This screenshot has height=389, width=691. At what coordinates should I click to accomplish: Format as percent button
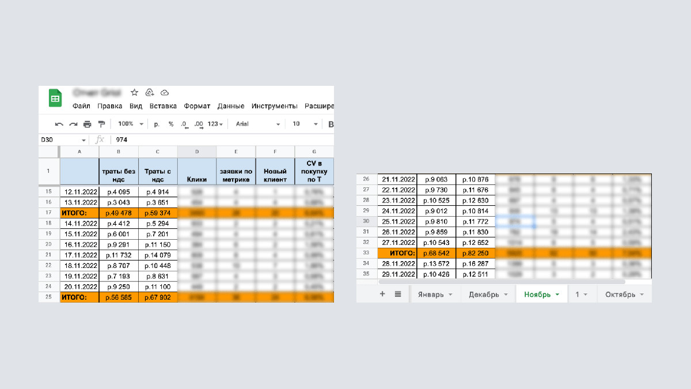pos(171,124)
